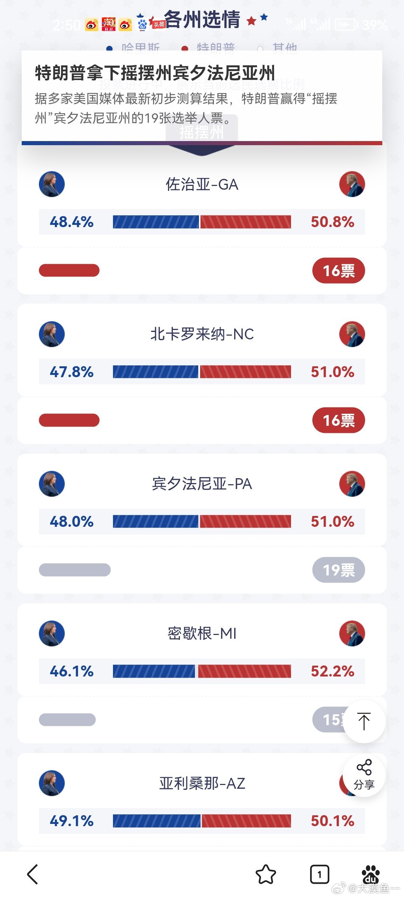404x898 pixels.
Task: Tap Harris avatar in the Arizona row
Action: 52,783
